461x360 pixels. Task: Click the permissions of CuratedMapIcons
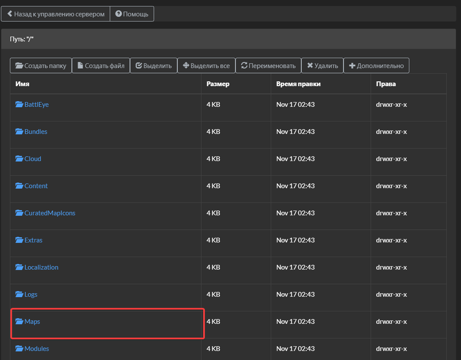391,213
